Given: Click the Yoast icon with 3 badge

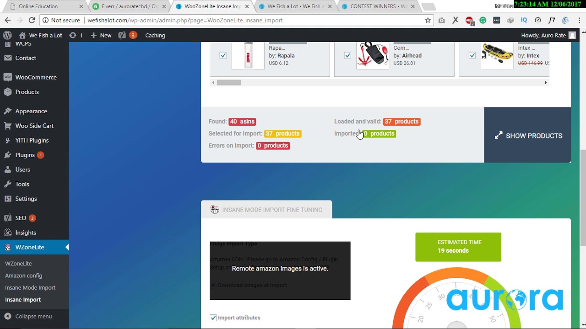Looking at the screenshot, I should (x=127, y=35).
